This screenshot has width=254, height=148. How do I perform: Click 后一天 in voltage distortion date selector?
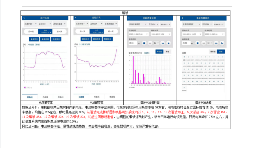(x=31, y=32)
